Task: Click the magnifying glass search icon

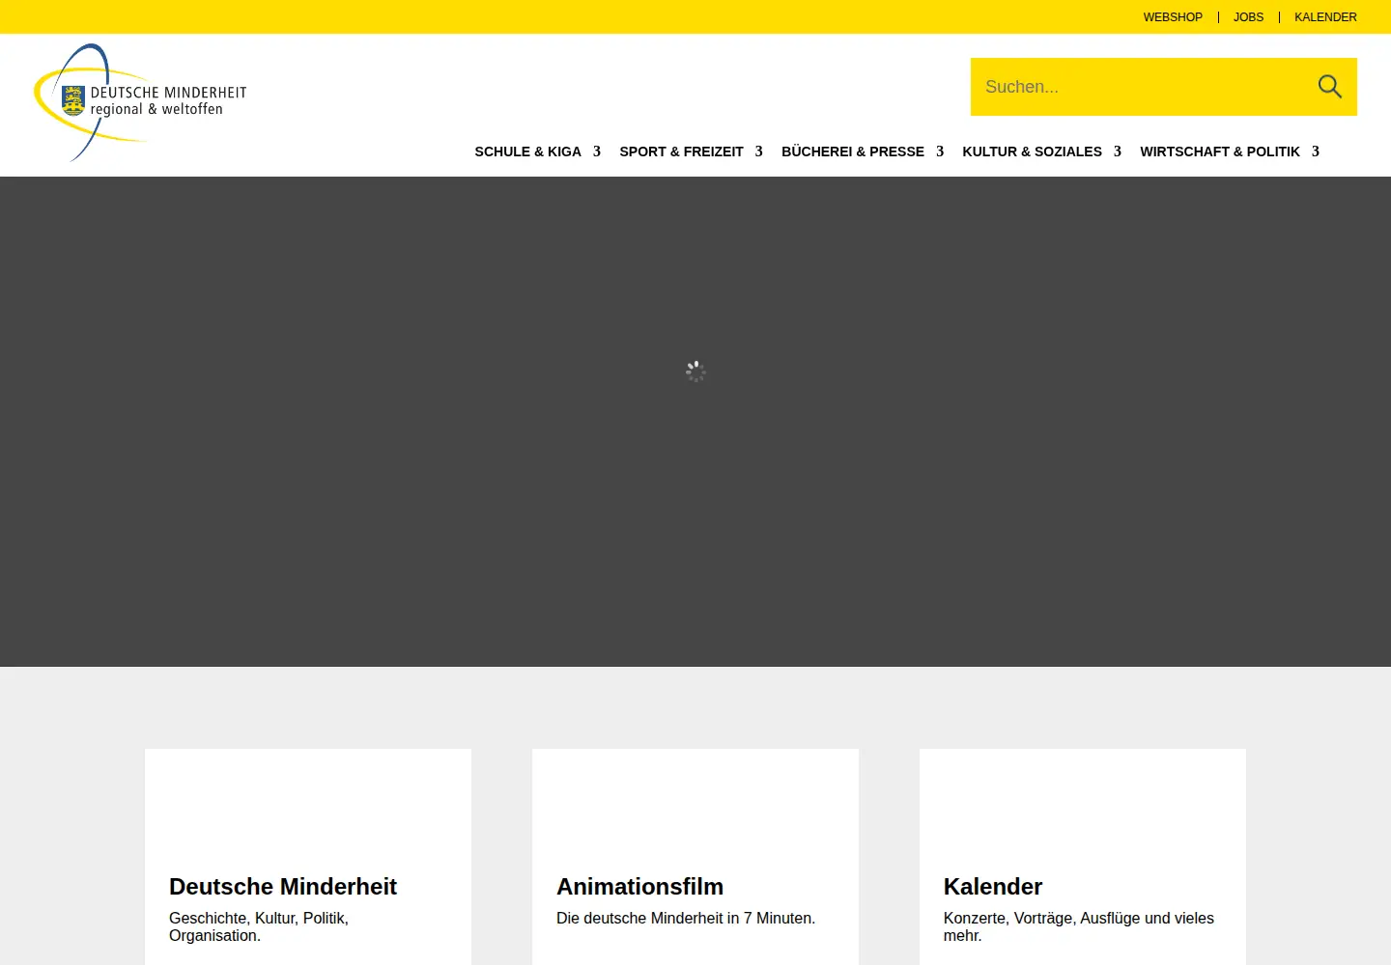Action: click(1330, 87)
